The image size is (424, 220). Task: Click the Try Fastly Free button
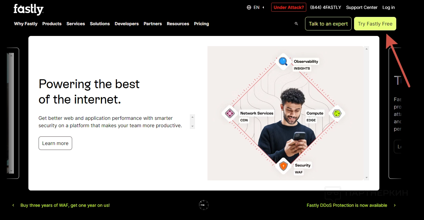[375, 24]
